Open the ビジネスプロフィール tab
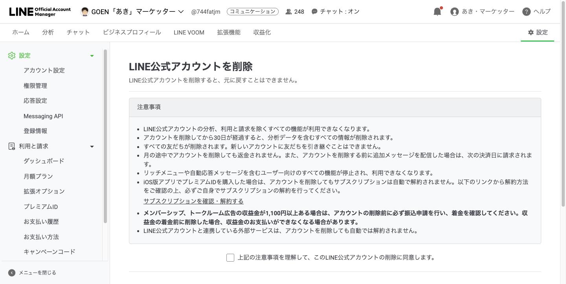This screenshot has height=284, width=566. point(132,33)
